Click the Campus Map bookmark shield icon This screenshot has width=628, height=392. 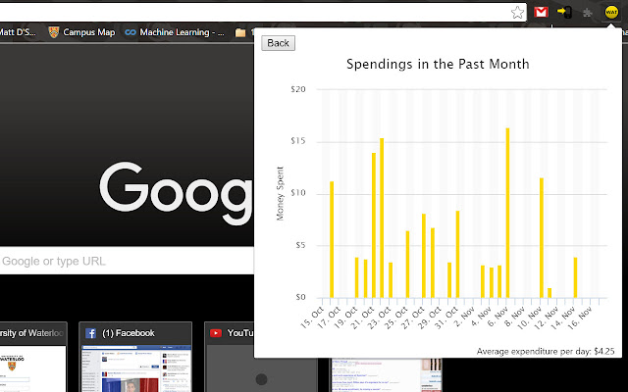pyautogui.click(x=54, y=32)
